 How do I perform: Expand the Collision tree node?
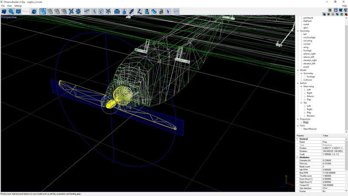point(301,80)
